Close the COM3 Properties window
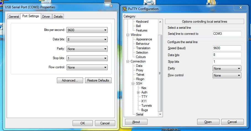251x131 pixels. 111,6
